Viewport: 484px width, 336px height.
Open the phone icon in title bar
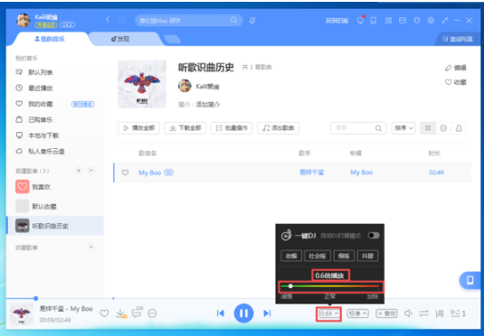374,21
